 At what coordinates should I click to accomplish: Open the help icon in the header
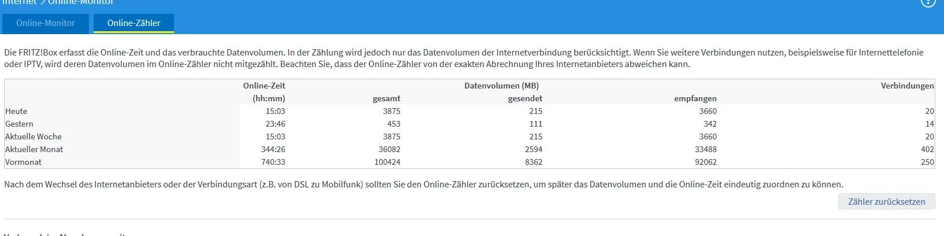tap(928, 3)
